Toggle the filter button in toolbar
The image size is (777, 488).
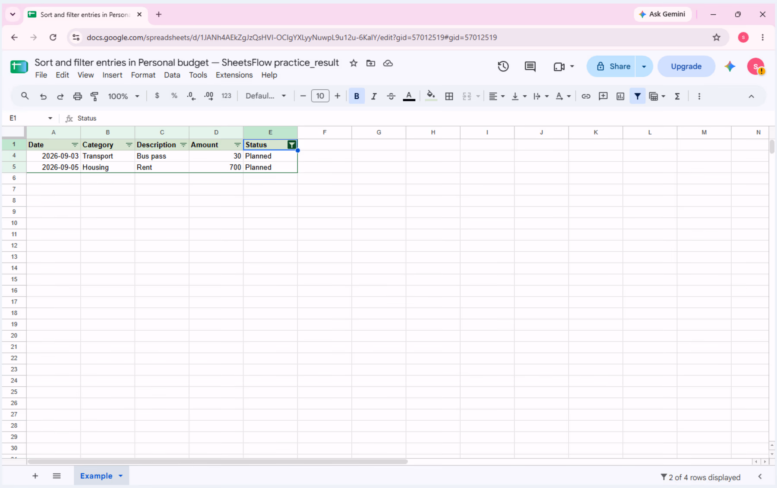pyautogui.click(x=638, y=96)
